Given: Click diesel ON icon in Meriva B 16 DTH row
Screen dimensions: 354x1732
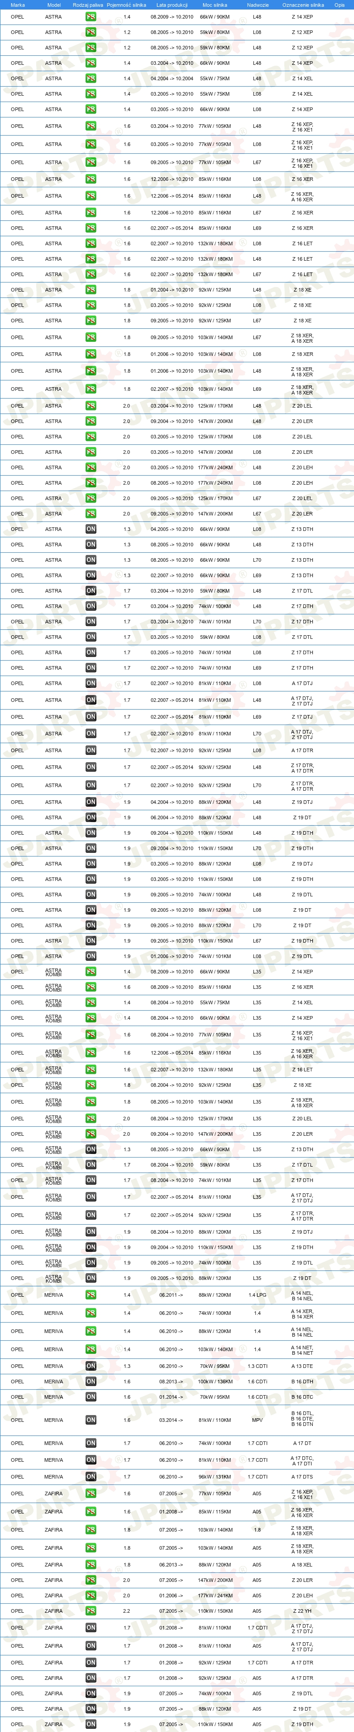Looking at the screenshot, I should click(x=91, y=1382).
